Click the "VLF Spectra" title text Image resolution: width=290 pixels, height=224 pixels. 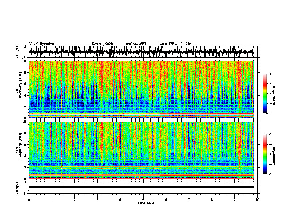[41, 44]
